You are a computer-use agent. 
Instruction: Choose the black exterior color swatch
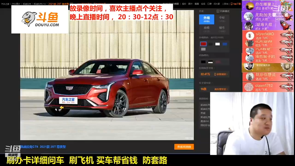coord(210,44)
